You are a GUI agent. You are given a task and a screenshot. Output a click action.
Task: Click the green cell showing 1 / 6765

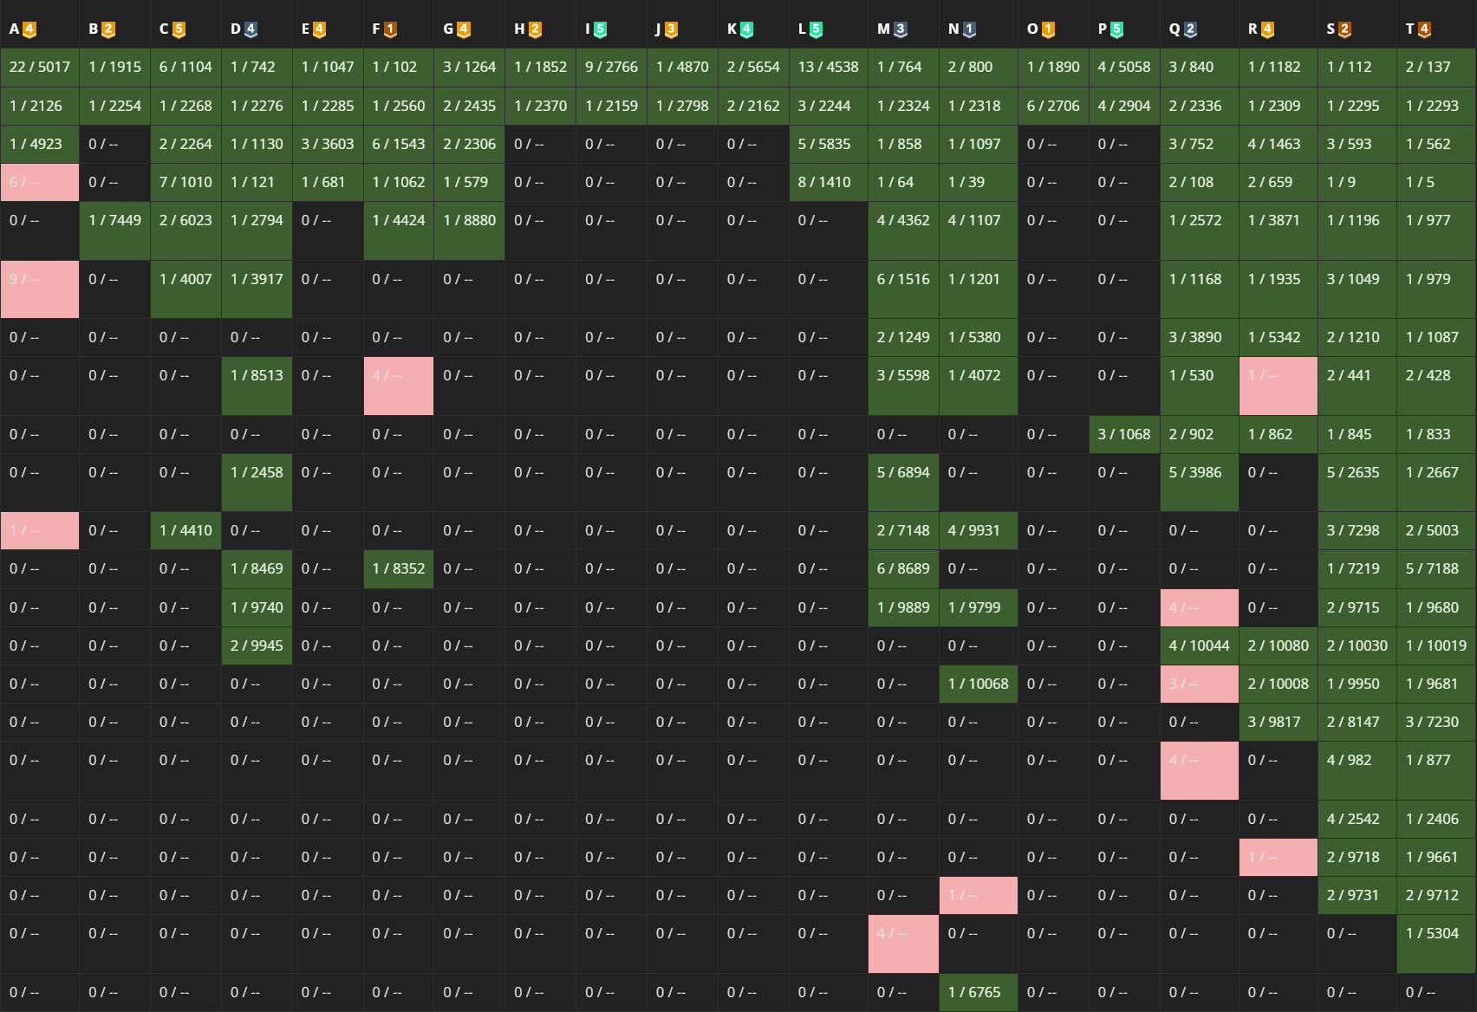point(978,992)
